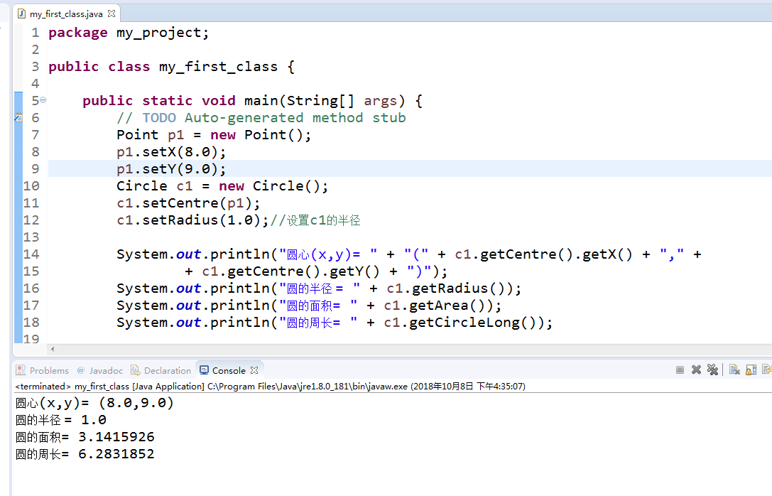Click 'Point p1 = new Point();' code line
Viewport: 772px width, 496px height.
(x=214, y=135)
